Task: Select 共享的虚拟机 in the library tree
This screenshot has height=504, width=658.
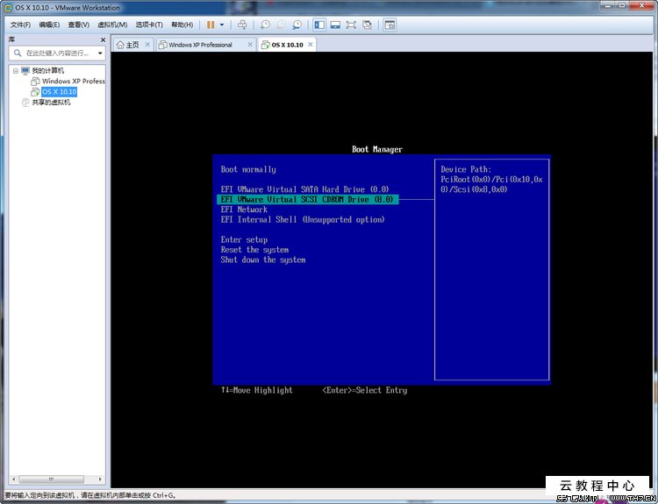Action: 51,103
